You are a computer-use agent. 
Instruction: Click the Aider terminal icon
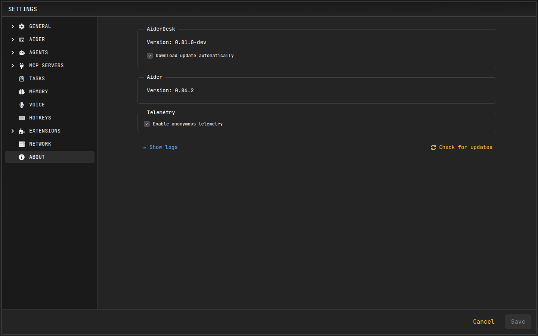point(22,40)
